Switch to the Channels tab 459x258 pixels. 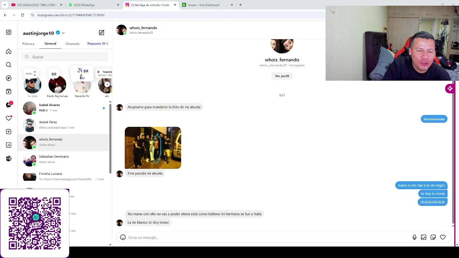[x=72, y=44]
